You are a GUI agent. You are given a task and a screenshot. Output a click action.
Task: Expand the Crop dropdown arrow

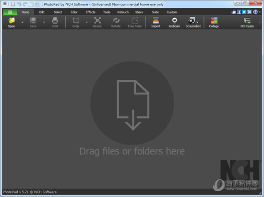[86, 22]
